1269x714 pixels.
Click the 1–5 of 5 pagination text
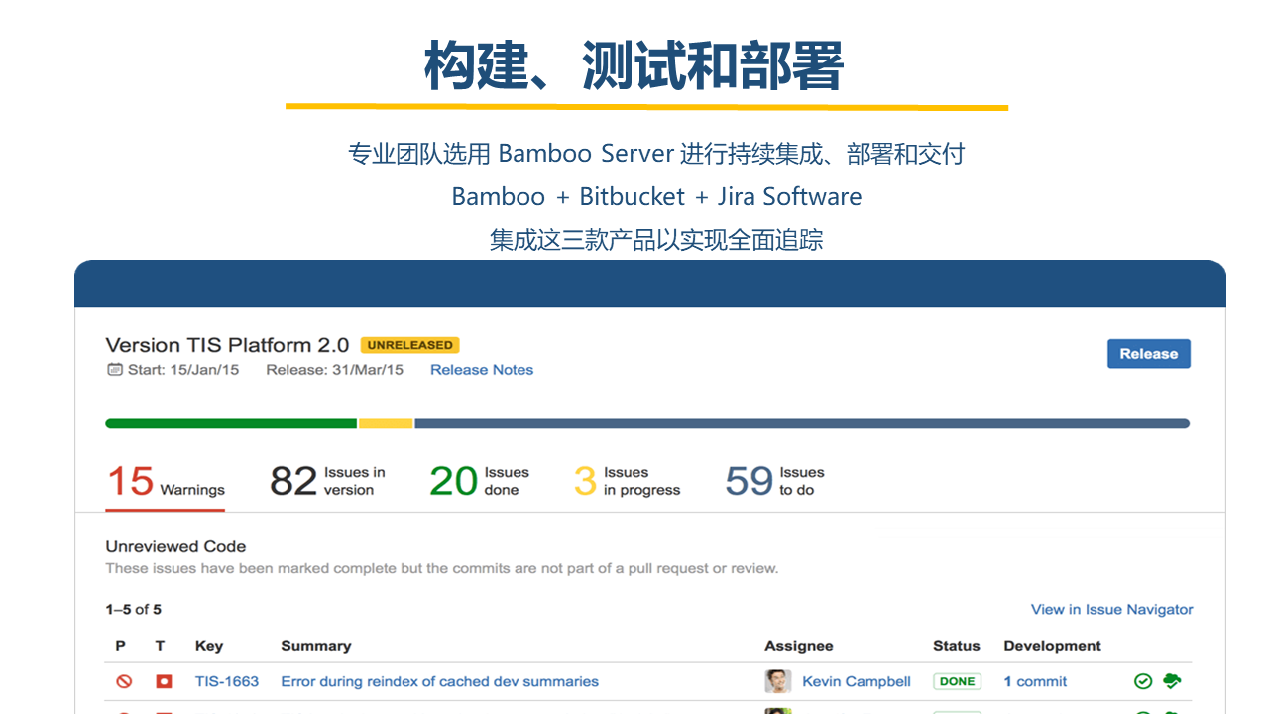pyautogui.click(x=133, y=609)
